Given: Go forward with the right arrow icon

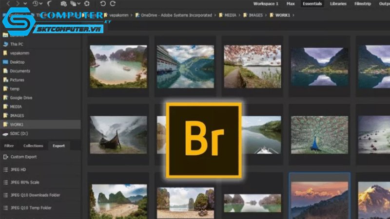Looking at the screenshot, I should point(18,3).
